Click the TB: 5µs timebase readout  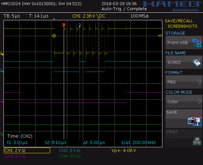point(12,16)
